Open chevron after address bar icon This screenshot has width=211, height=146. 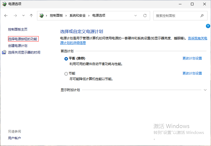[46, 16]
